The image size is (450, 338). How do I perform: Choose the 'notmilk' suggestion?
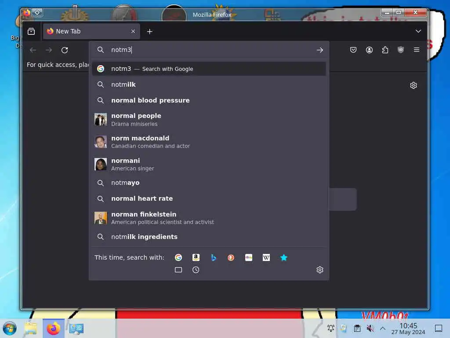209,84
